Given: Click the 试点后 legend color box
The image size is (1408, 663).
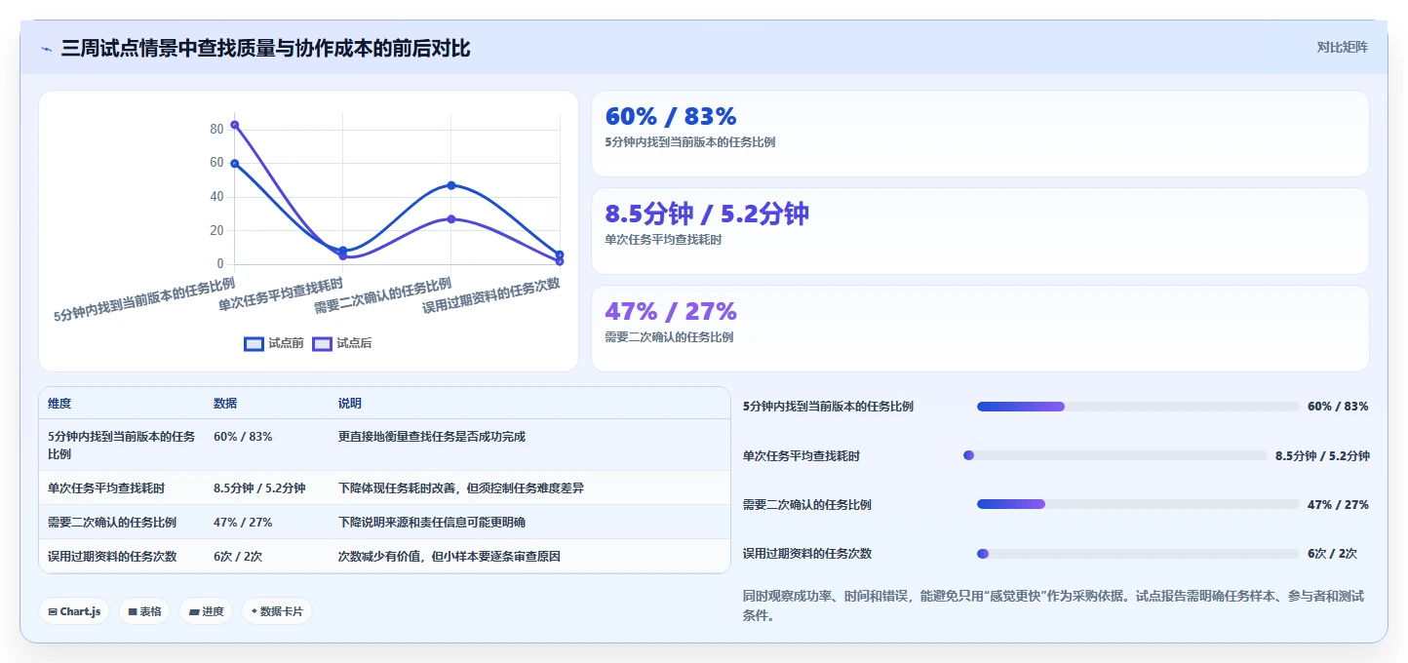Looking at the screenshot, I should (322, 343).
